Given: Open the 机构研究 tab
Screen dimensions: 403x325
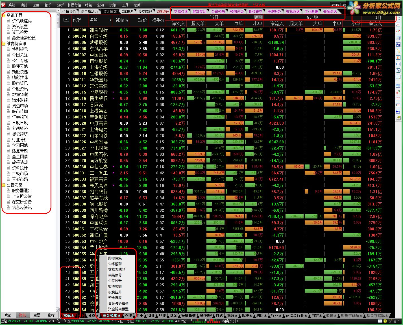Looking at the screenshot, I should 255,12.
